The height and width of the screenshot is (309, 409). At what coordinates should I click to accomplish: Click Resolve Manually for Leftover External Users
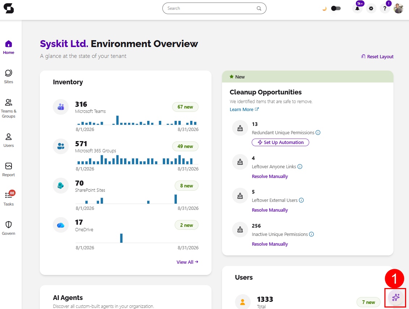click(x=270, y=210)
